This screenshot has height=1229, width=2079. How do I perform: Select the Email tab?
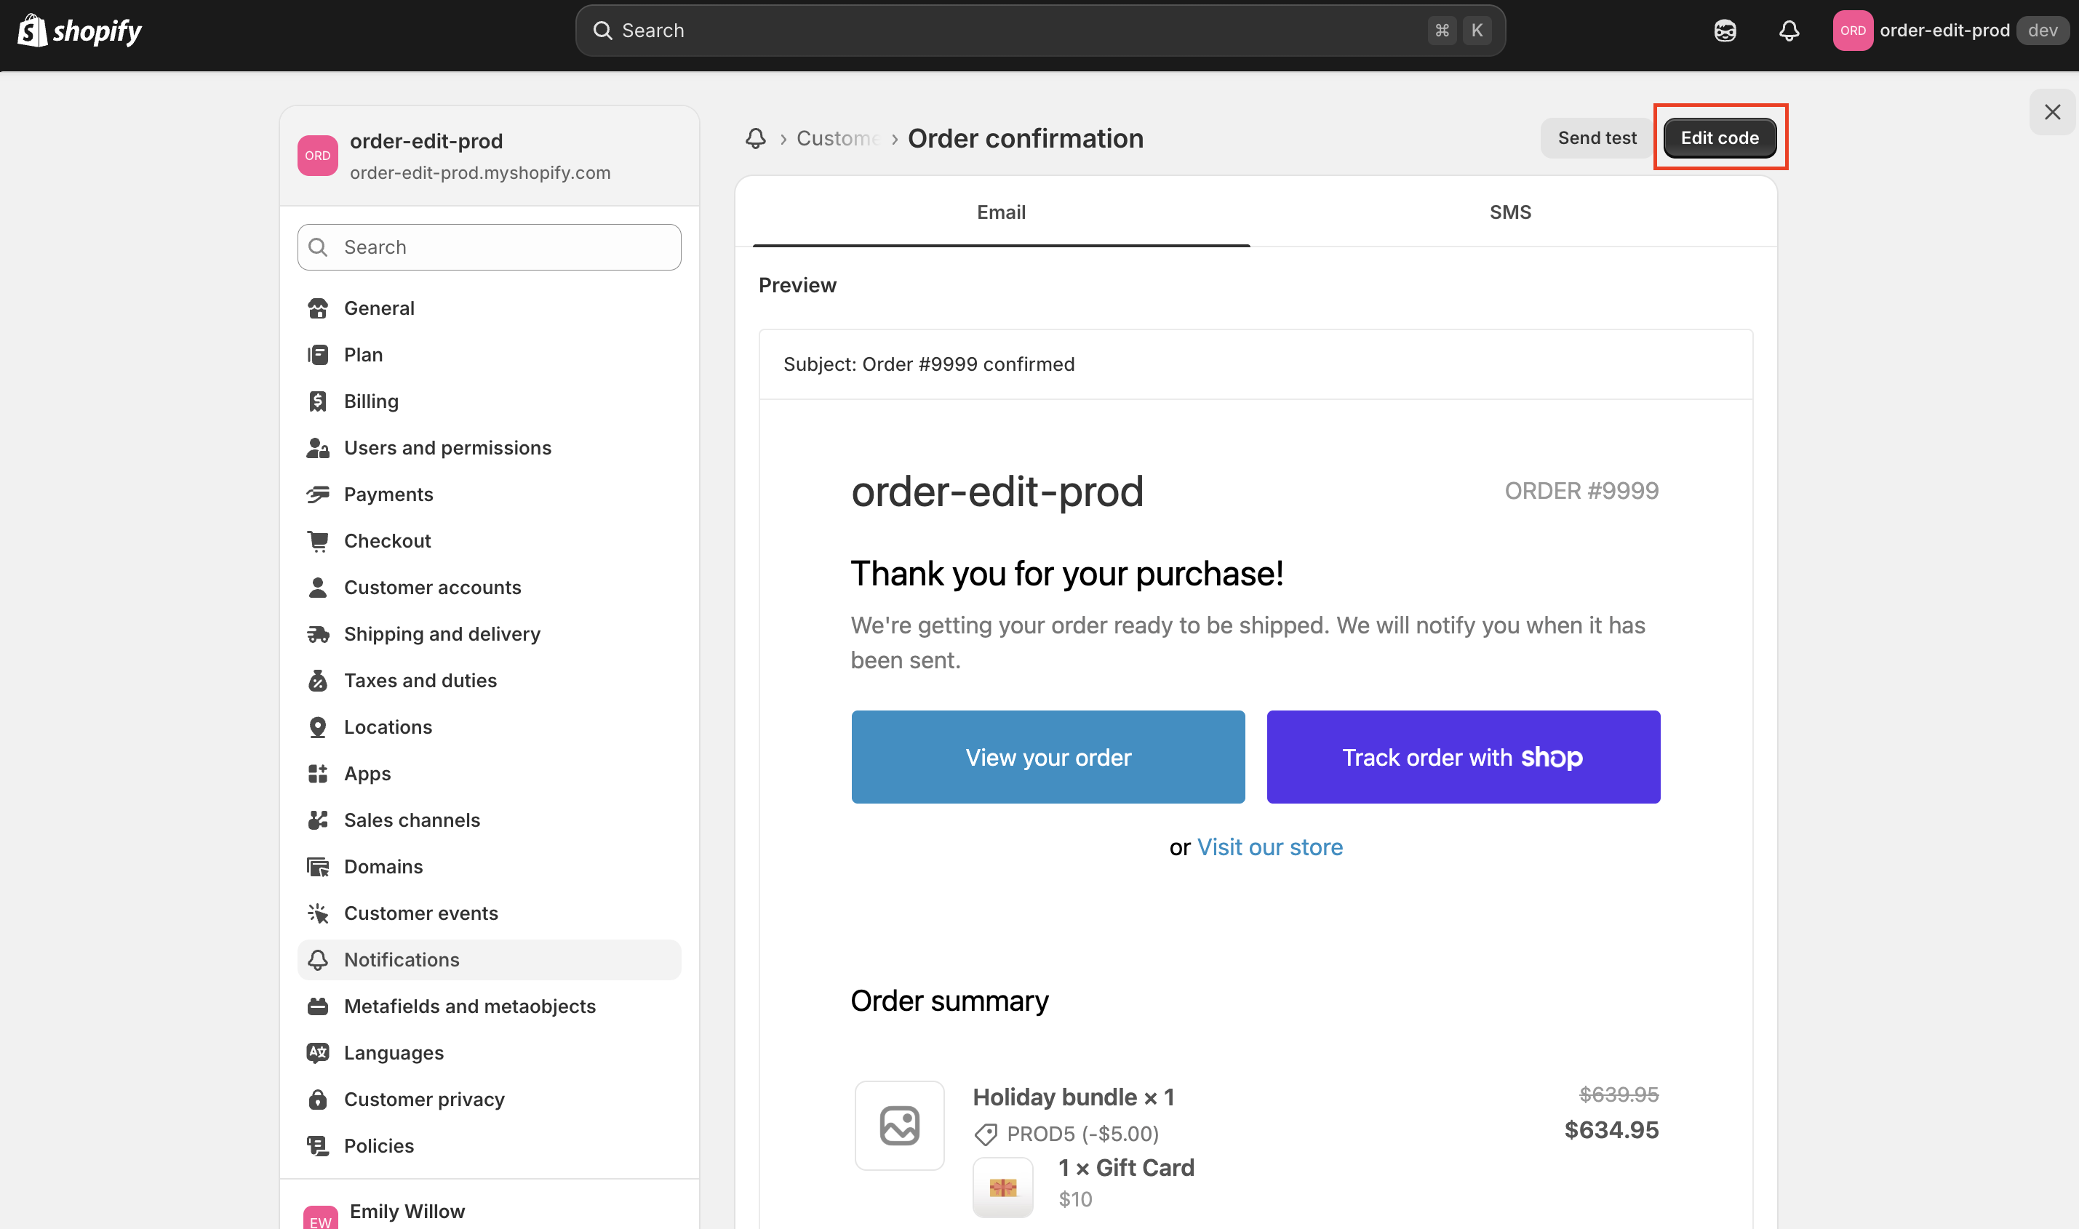point(1000,212)
